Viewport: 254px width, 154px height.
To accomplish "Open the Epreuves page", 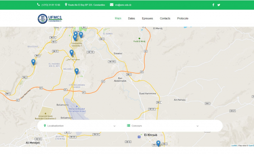I will pos(147,19).
